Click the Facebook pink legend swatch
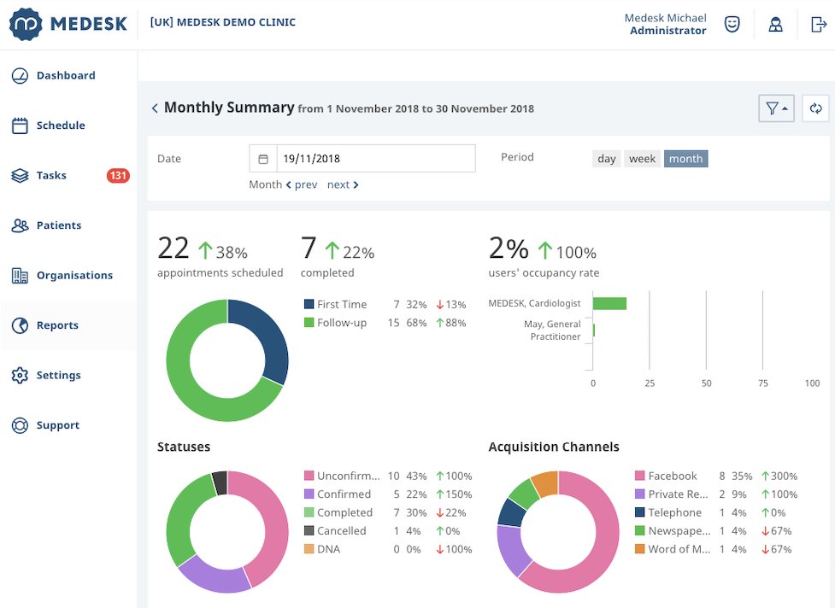This screenshot has height=608, width=835. (x=639, y=476)
